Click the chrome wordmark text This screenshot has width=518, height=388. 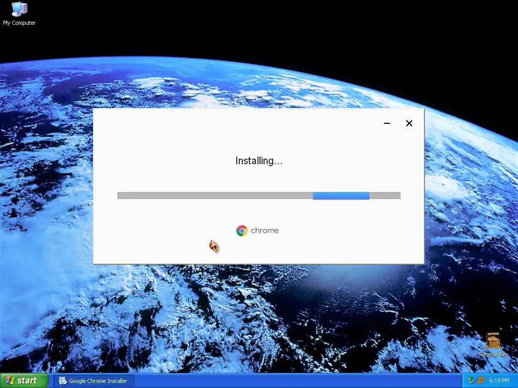coord(265,230)
